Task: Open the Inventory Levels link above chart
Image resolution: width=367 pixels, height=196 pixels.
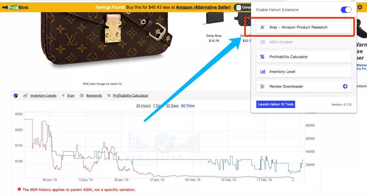Action: pyautogui.click(x=43, y=95)
